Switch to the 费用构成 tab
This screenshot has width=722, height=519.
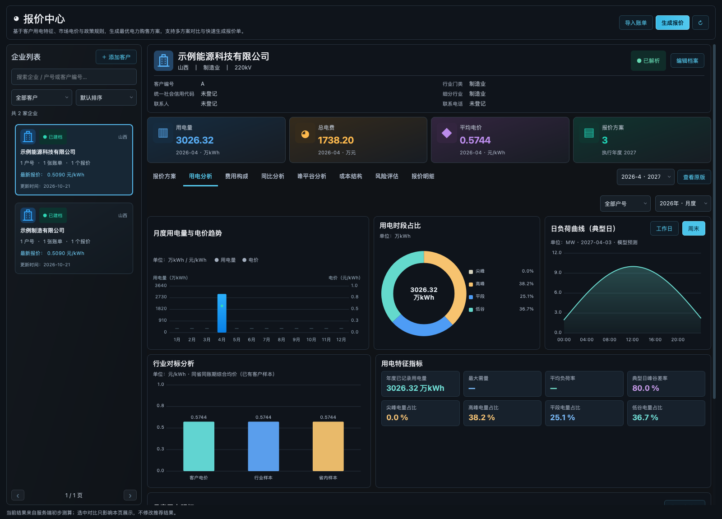tap(236, 176)
